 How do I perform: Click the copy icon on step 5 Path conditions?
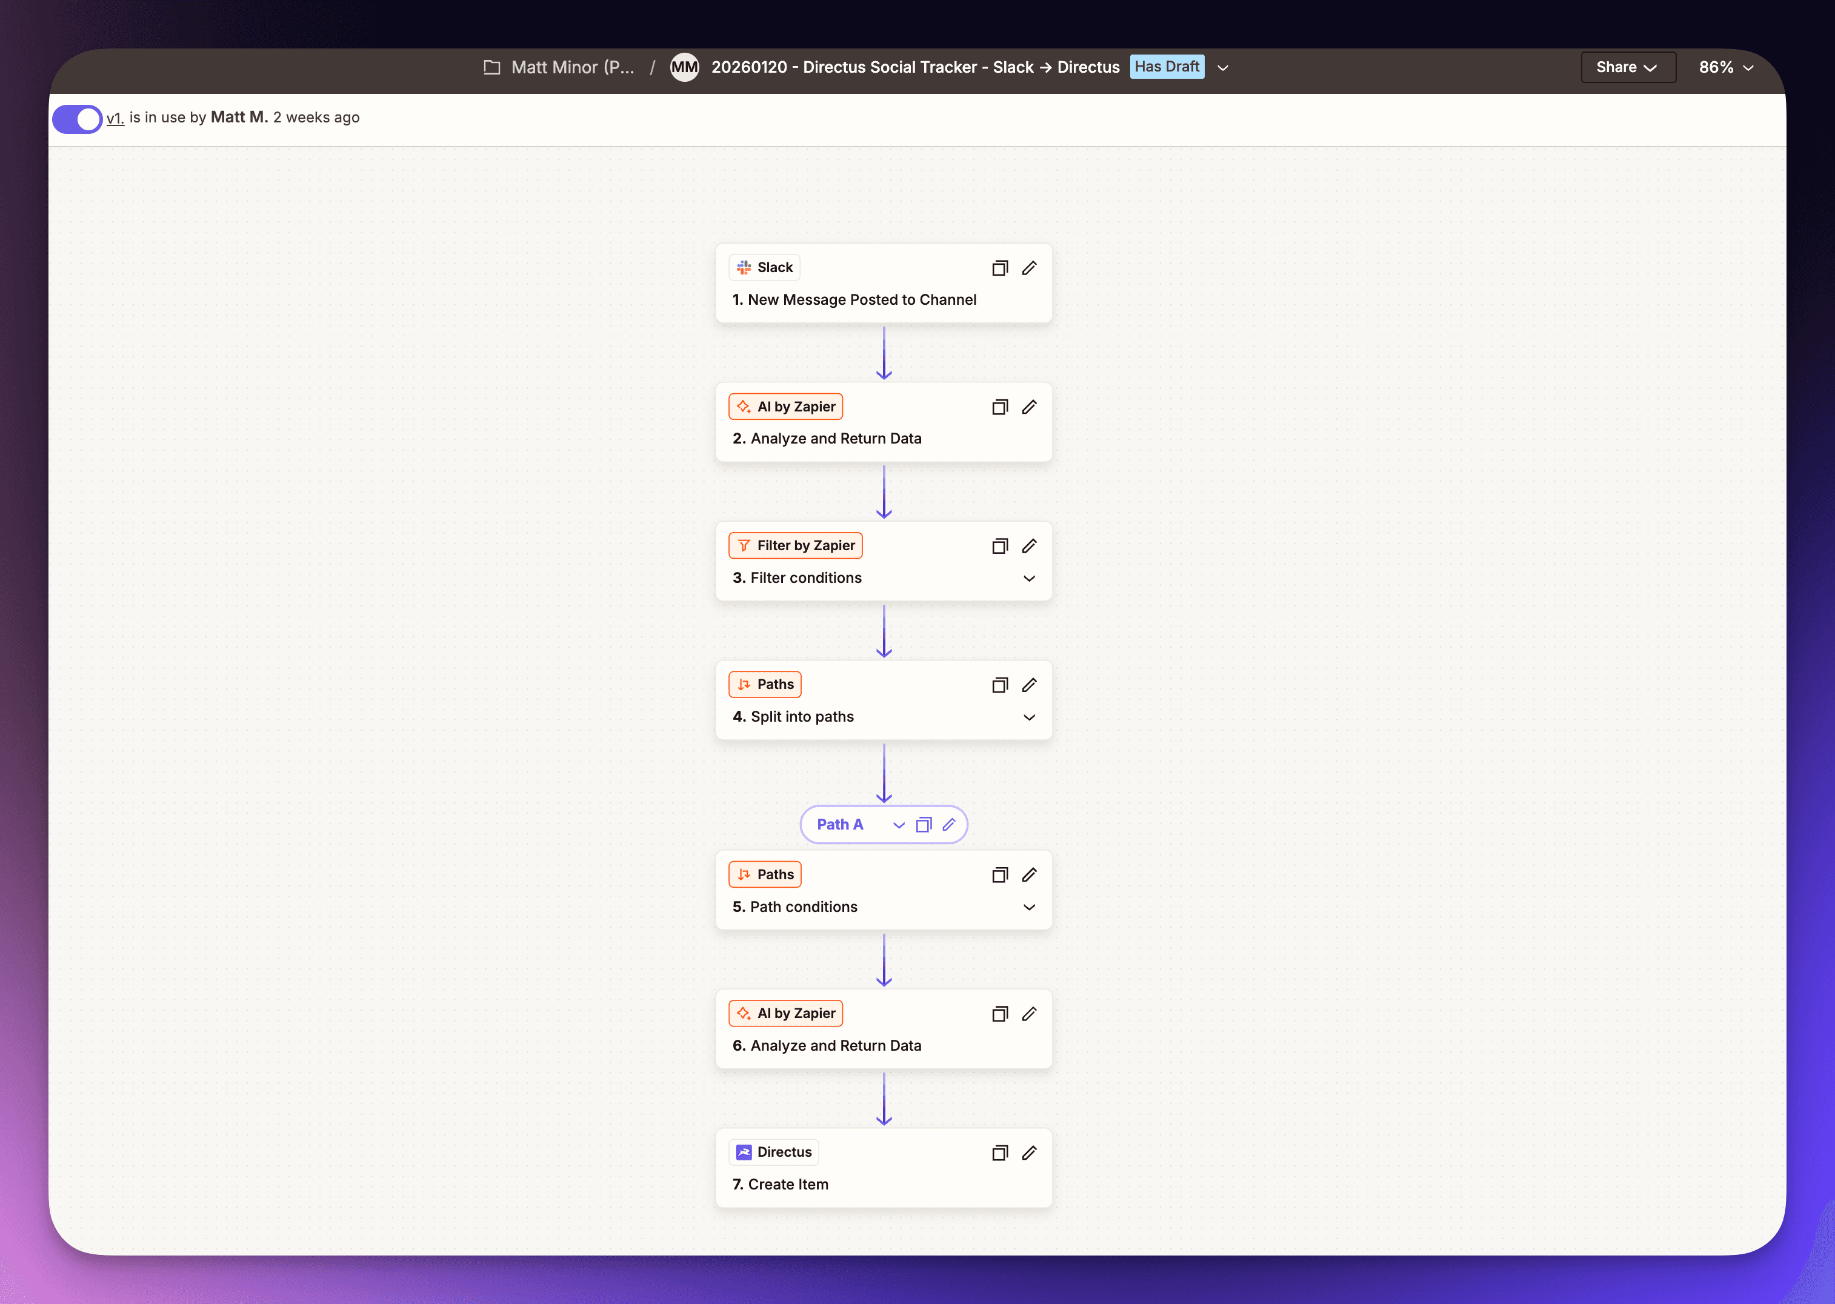click(1000, 874)
